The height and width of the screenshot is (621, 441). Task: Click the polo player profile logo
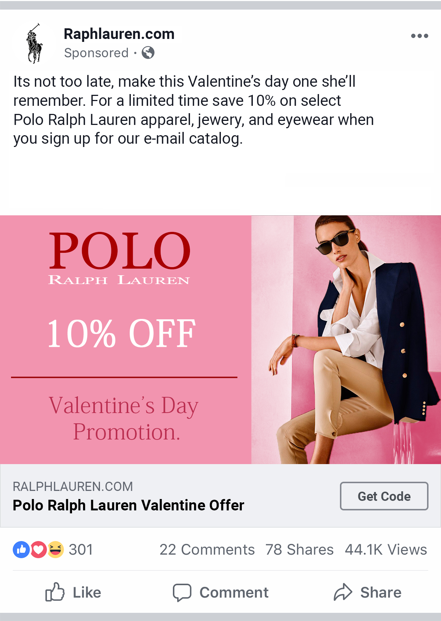34,43
